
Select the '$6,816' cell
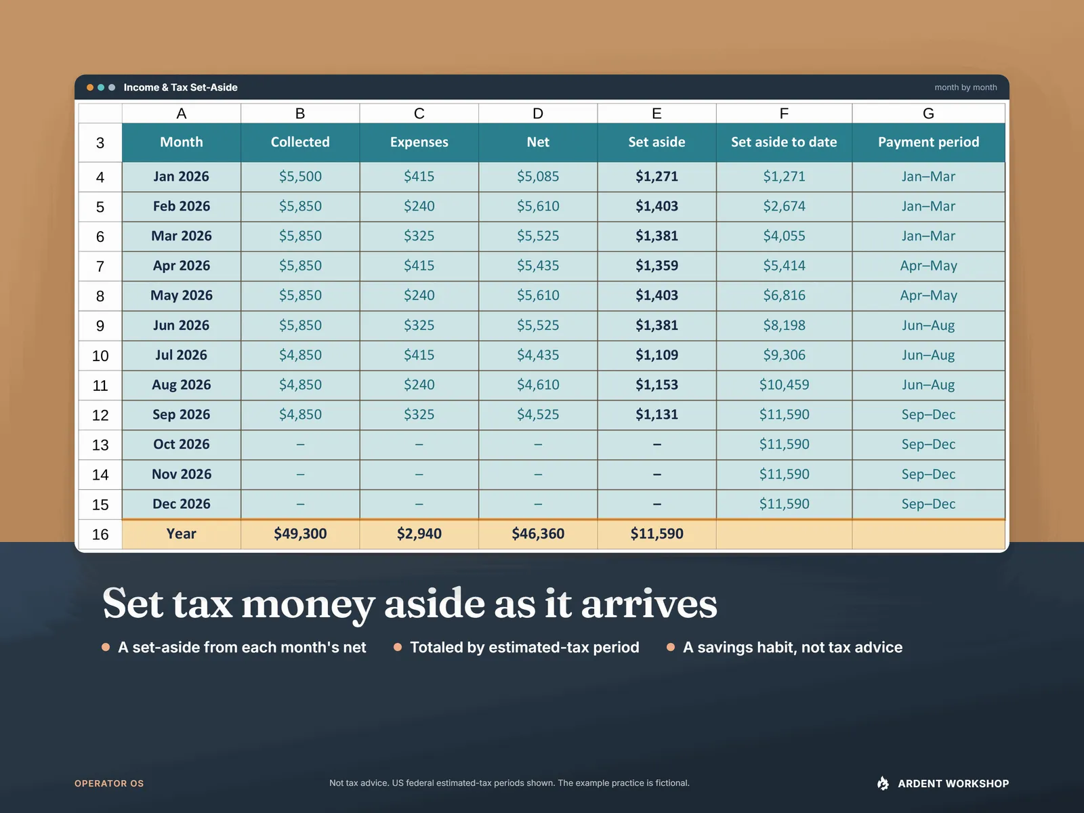tap(784, 296)
